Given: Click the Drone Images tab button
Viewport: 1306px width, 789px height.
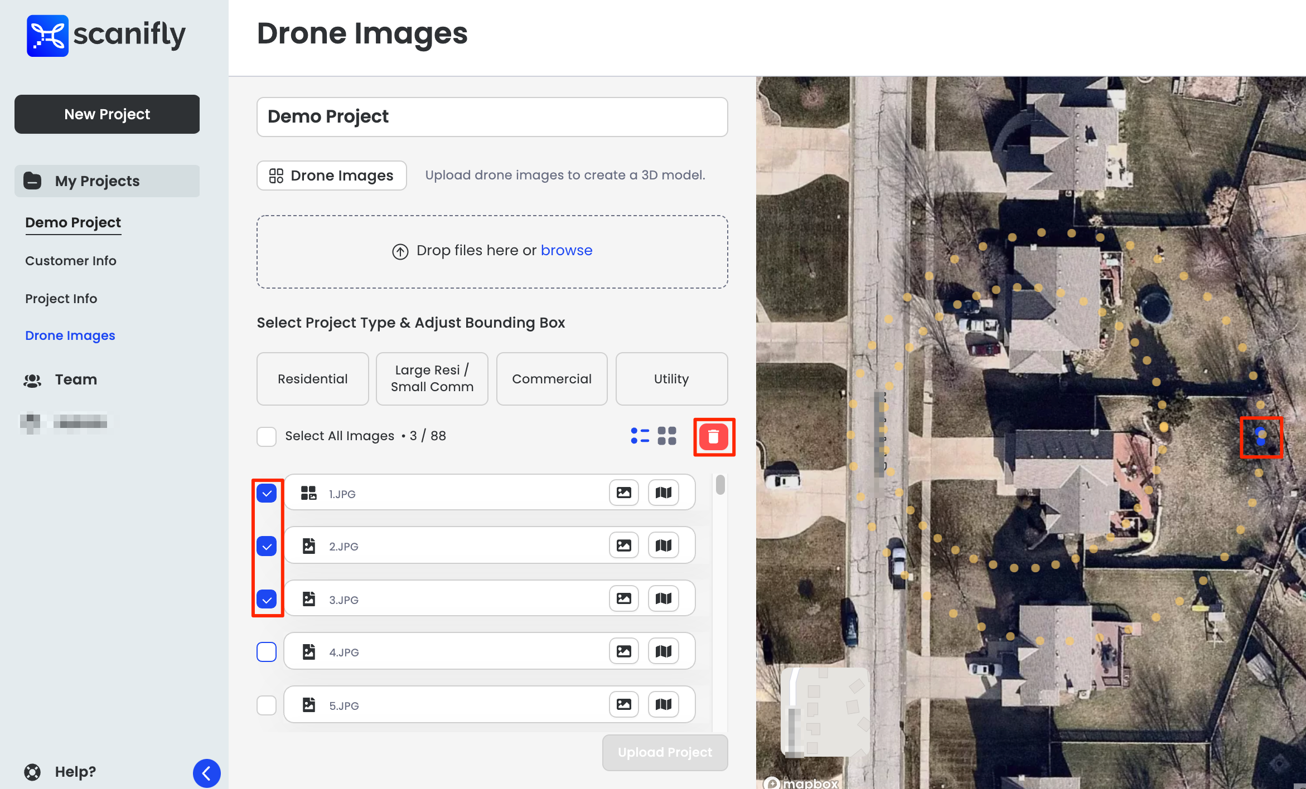Looking at the screenshot, I should 332,176.
